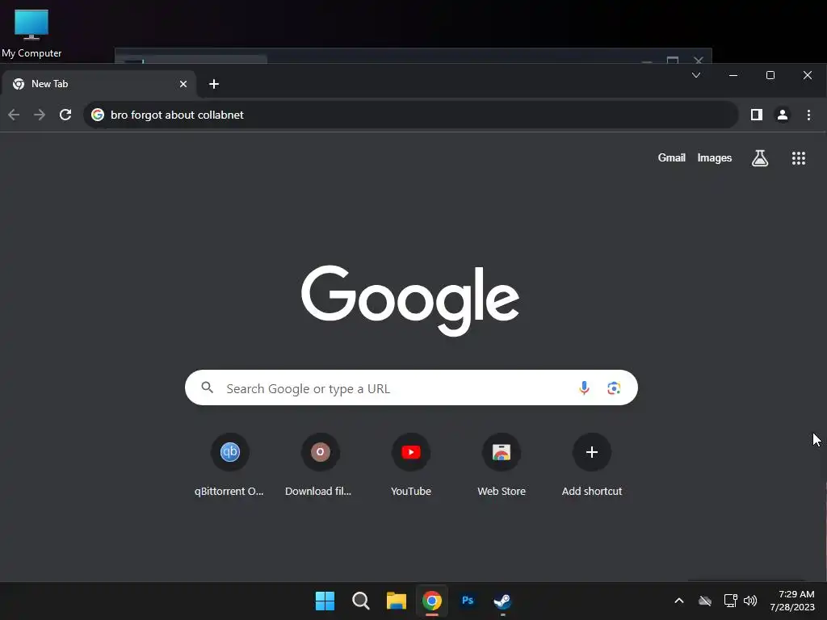The image size is (827, 620).
Task: Click the Google logo
Action: pyautogui.click(x=410, y=300)
